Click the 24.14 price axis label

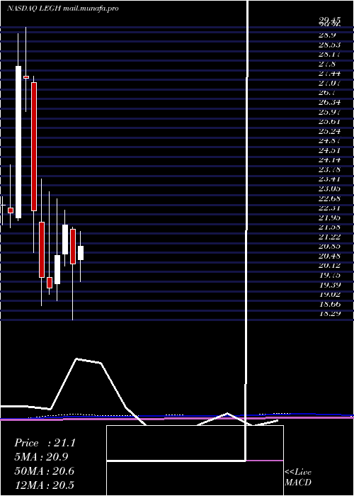point(329,160)
